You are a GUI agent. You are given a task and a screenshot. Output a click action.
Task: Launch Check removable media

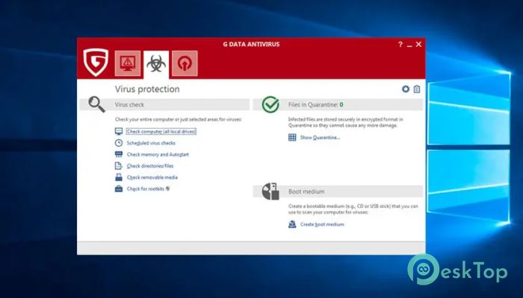pyautogui.click(x=152, y=177)
